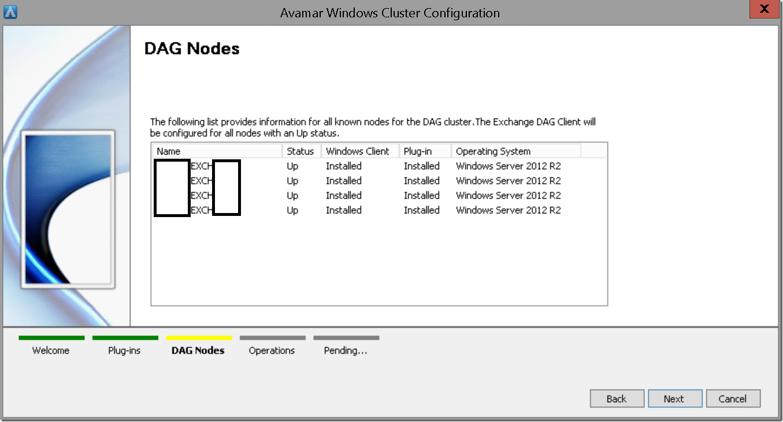Sort by the Operating System column header
The width and height of the screenshot is (783, 422).
(x=515, y=151)
